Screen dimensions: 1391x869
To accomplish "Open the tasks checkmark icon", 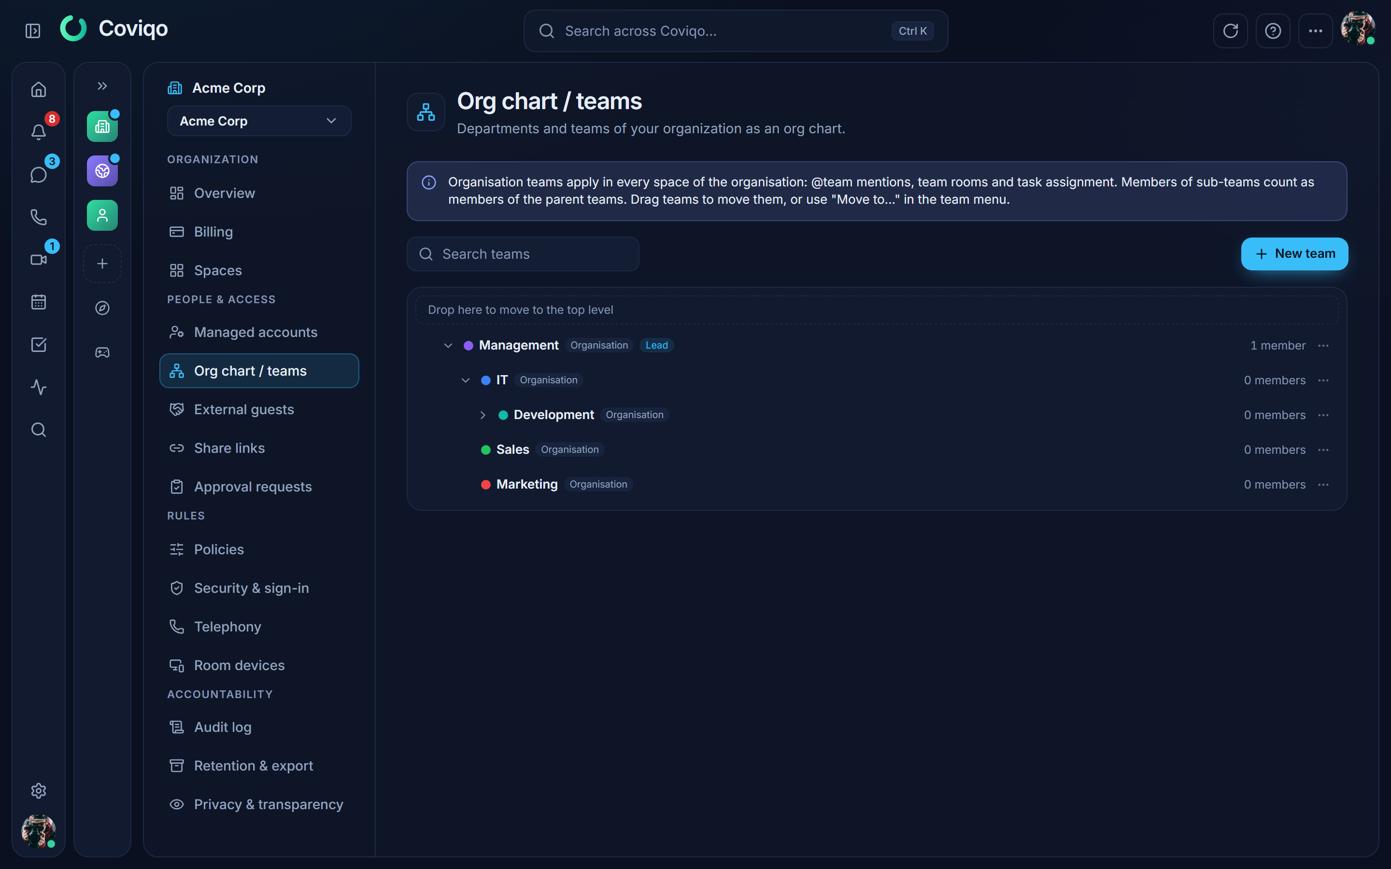I will (x=39, y=345).
